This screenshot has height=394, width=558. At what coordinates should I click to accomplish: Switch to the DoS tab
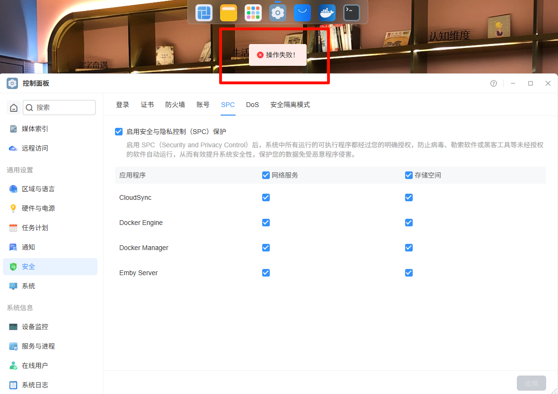click(252, 105)
